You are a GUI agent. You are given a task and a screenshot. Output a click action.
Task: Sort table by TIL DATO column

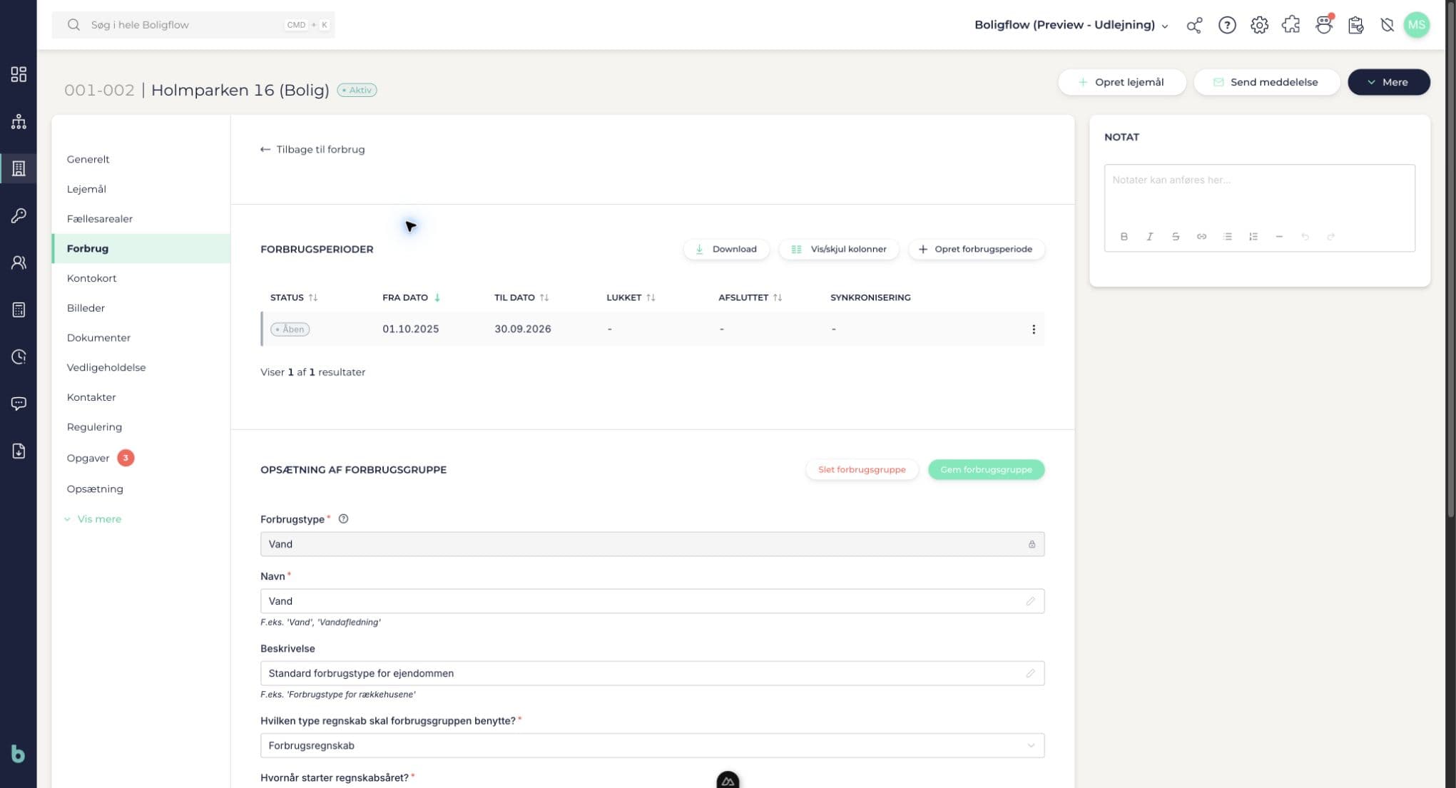click(521, 297)
